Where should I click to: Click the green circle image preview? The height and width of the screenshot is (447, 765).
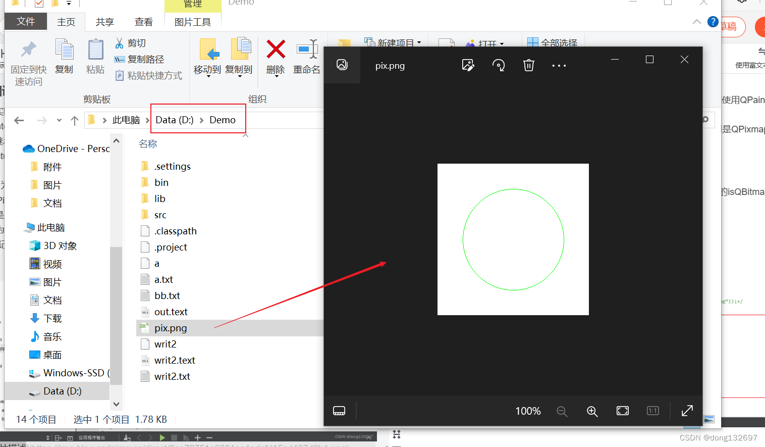click(513, 239)
